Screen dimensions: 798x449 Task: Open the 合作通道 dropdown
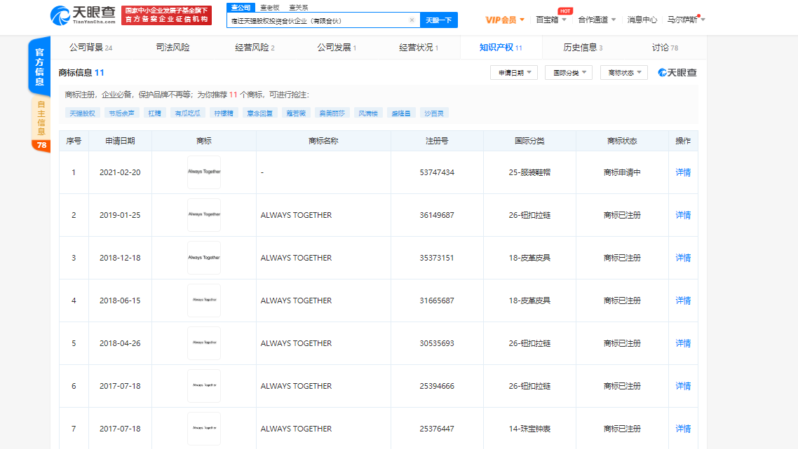(x=597, y=20)
